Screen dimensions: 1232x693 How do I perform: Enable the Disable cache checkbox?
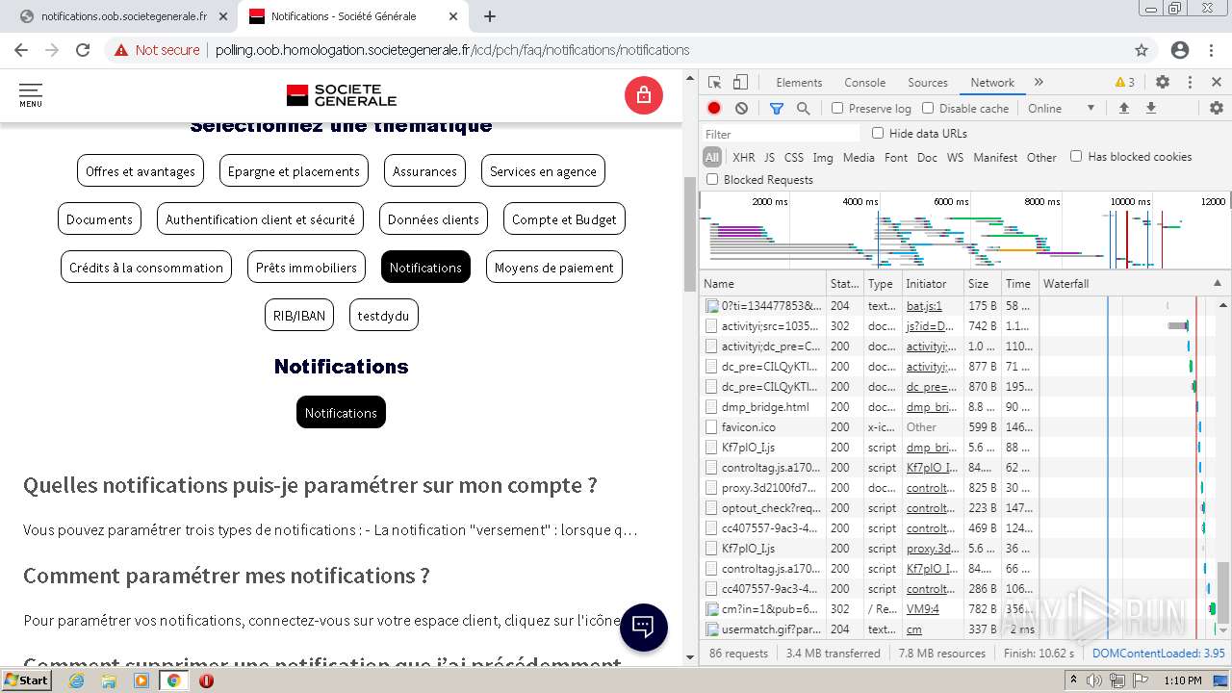[x=928, y=108]
